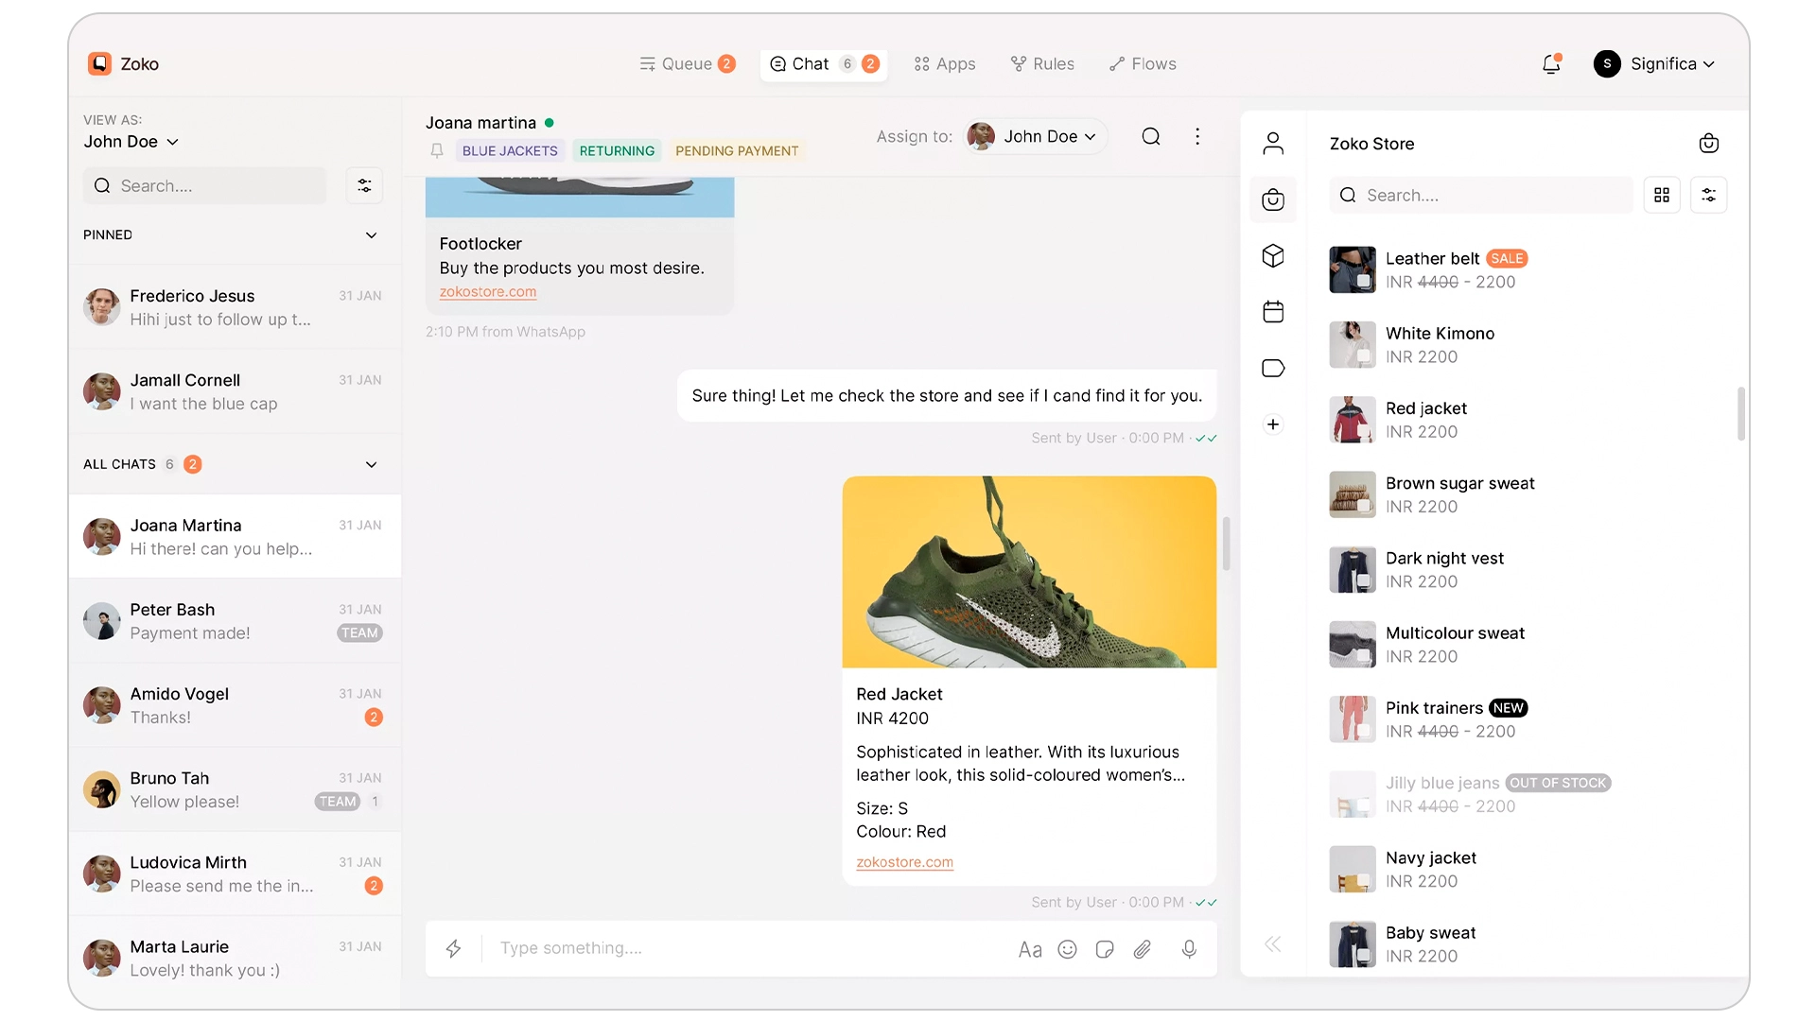Open the emoji picker in the message bar
The image size is (1816, 1021).
click(x=1067, y=948)
